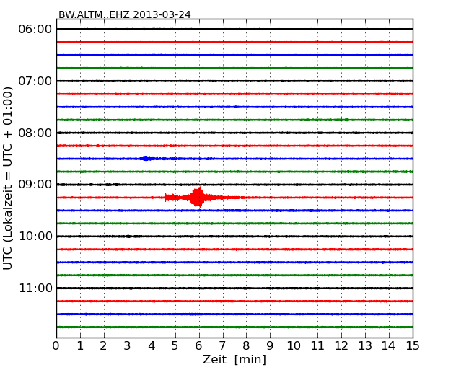Click x-axis tick label 2
The image size is (469, 375).
103,346
